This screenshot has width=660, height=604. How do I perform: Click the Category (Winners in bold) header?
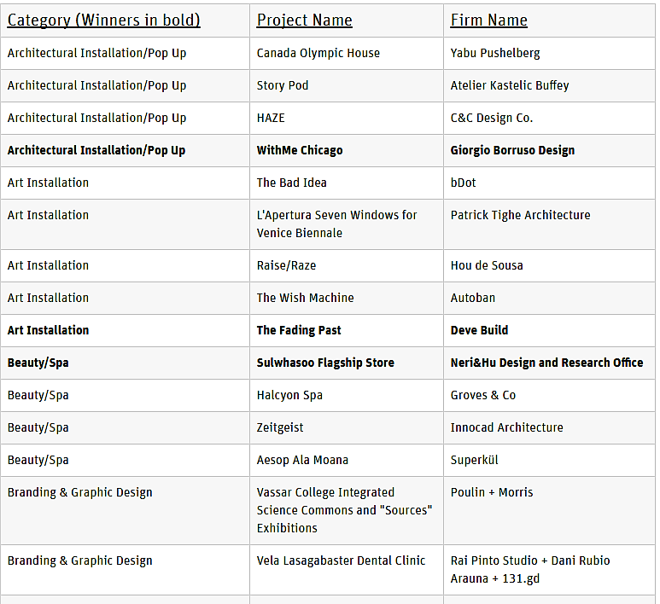[103, 20]
